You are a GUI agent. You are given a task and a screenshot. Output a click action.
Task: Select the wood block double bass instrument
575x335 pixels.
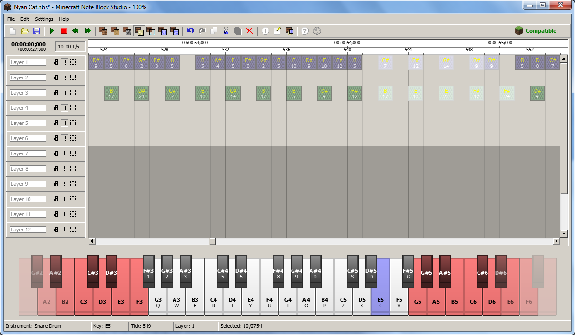[115, 31]
